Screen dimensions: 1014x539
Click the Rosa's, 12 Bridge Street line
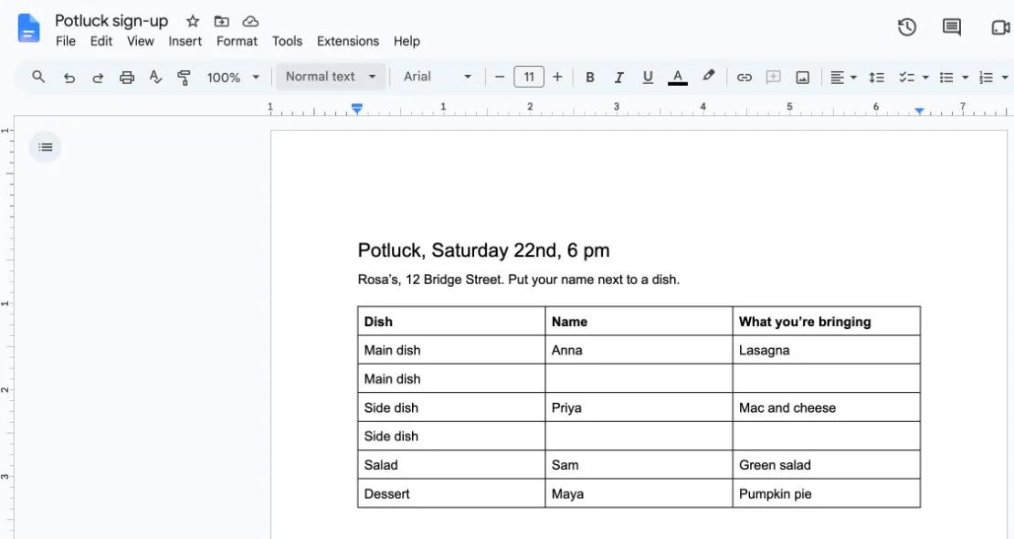point(519,280)
